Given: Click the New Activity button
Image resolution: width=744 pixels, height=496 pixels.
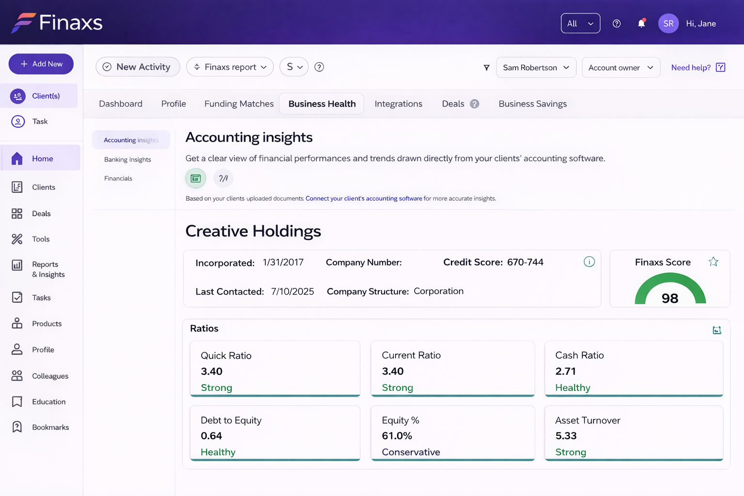Looking at the screenshot, I should [138, 67].
